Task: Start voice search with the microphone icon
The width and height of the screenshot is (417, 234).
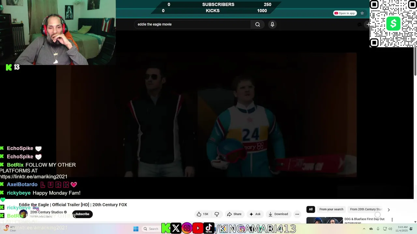Action: [272, 24]
